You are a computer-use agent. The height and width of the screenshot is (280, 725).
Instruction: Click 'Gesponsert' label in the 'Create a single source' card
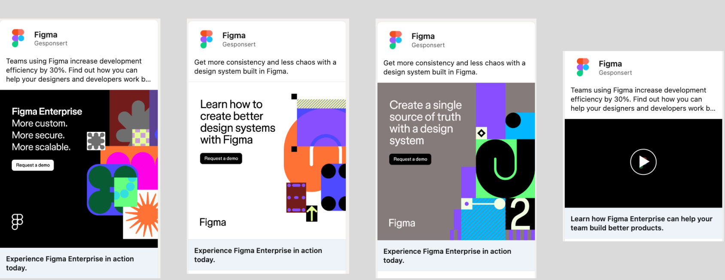428,45
